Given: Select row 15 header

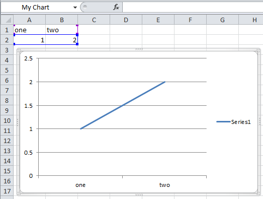Looking at the screenshot, I should 7,171.
